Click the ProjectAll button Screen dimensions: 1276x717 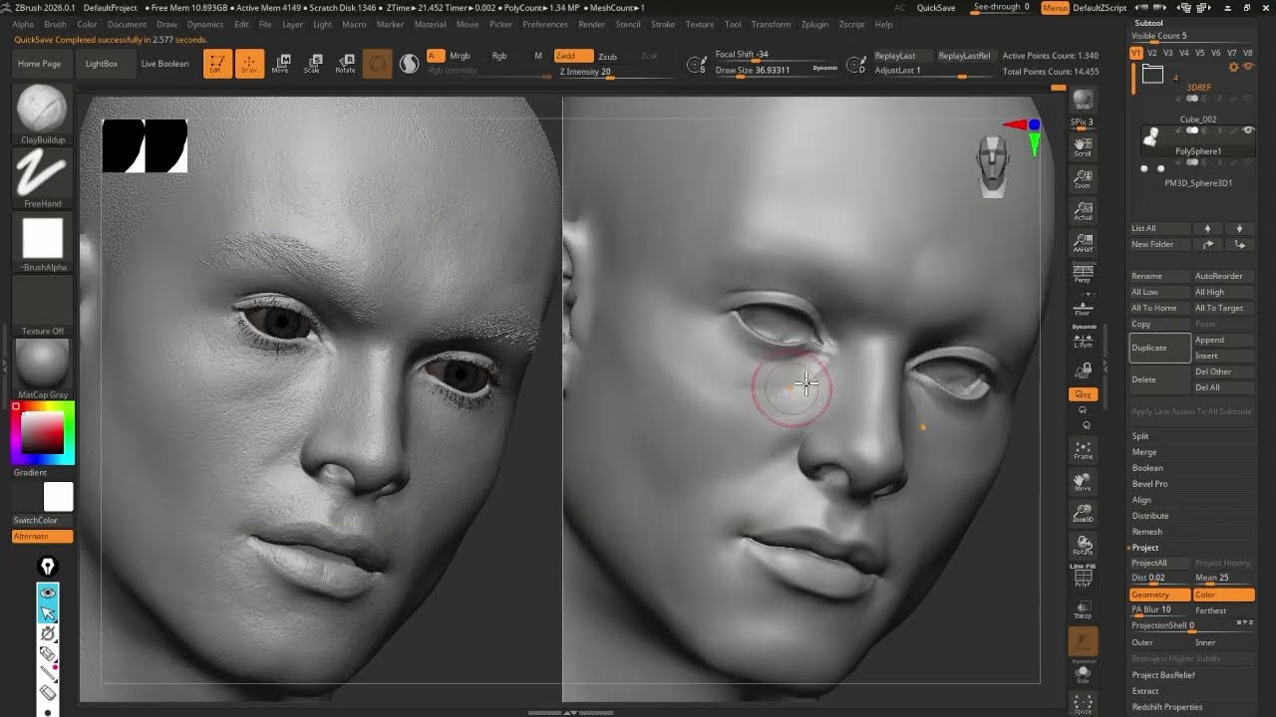click(1159, 563)
